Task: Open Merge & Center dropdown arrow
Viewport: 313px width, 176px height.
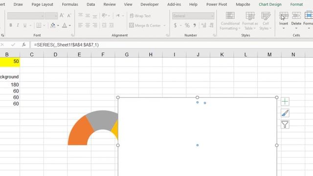Action: (164, 25)
